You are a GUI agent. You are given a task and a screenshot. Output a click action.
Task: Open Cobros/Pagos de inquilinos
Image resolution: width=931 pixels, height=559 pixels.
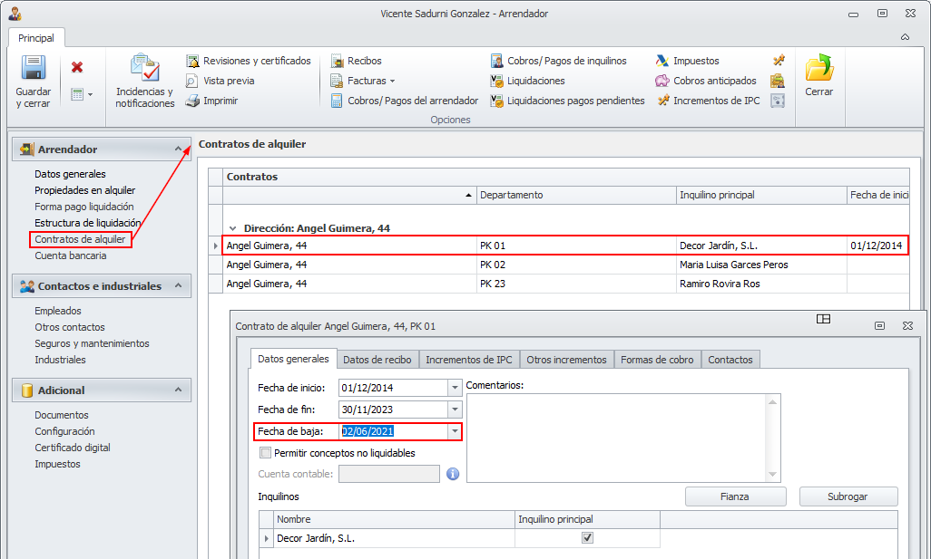tap(559, 61)
